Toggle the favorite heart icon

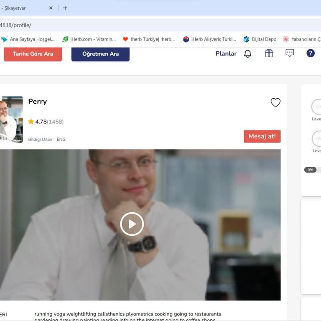pyautogui.click(x=275, y=102)
